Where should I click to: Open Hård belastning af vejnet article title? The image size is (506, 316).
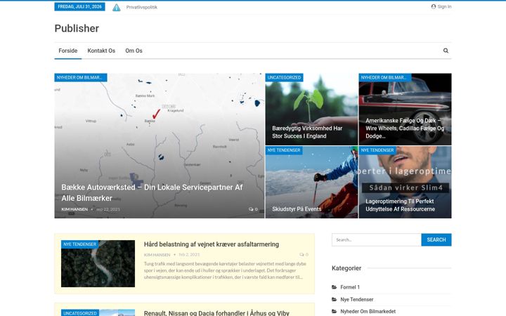tap(212, 244)
